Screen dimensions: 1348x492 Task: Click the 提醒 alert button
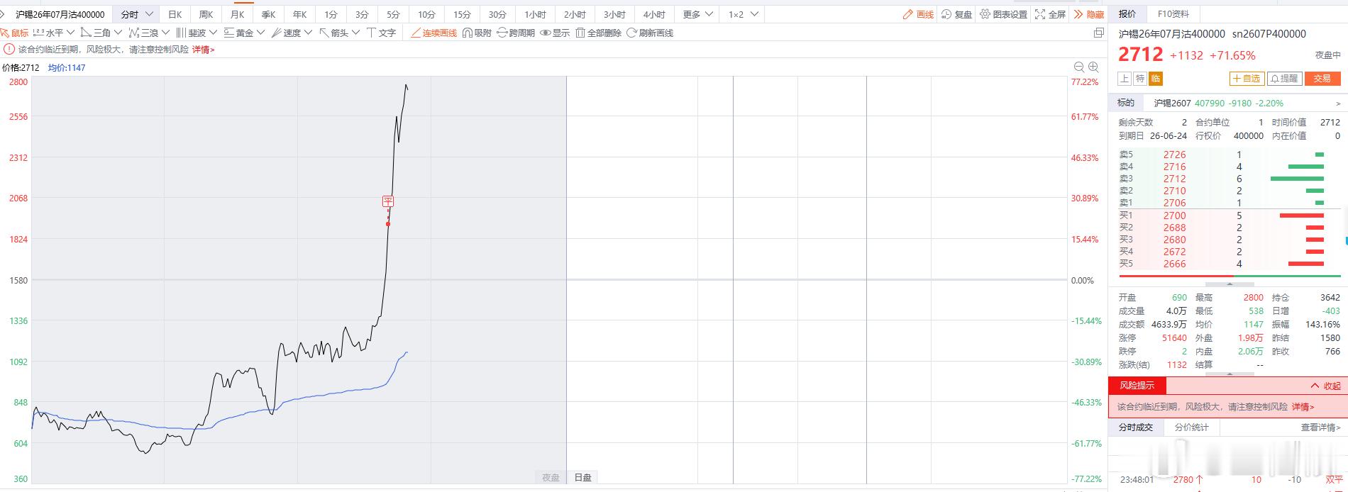click(1284, 79)
